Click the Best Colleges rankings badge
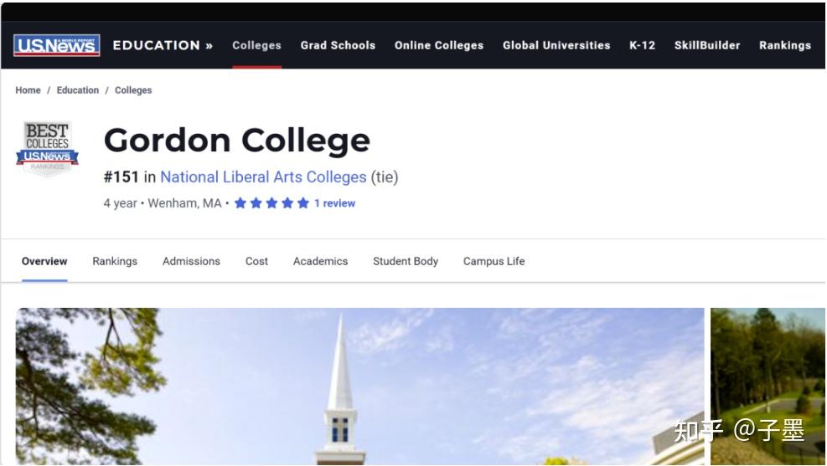 (48, 148)
